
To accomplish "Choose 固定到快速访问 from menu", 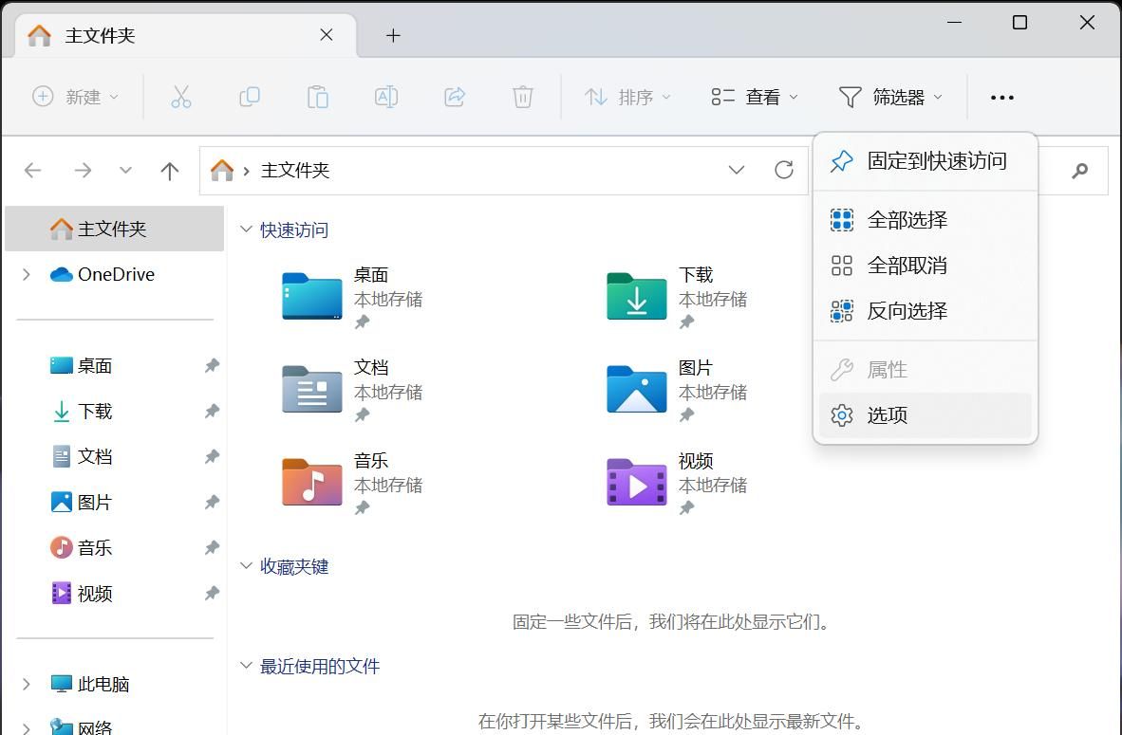I will [926, 161].
